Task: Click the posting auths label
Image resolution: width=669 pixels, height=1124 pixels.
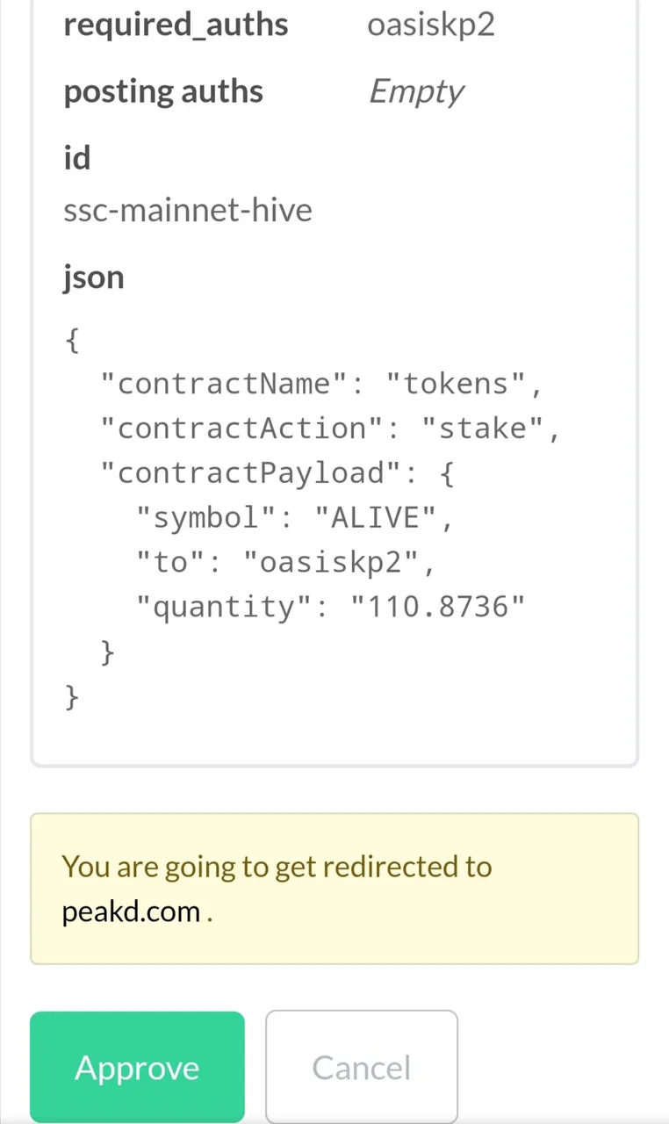Action: [x=163, y=91]
